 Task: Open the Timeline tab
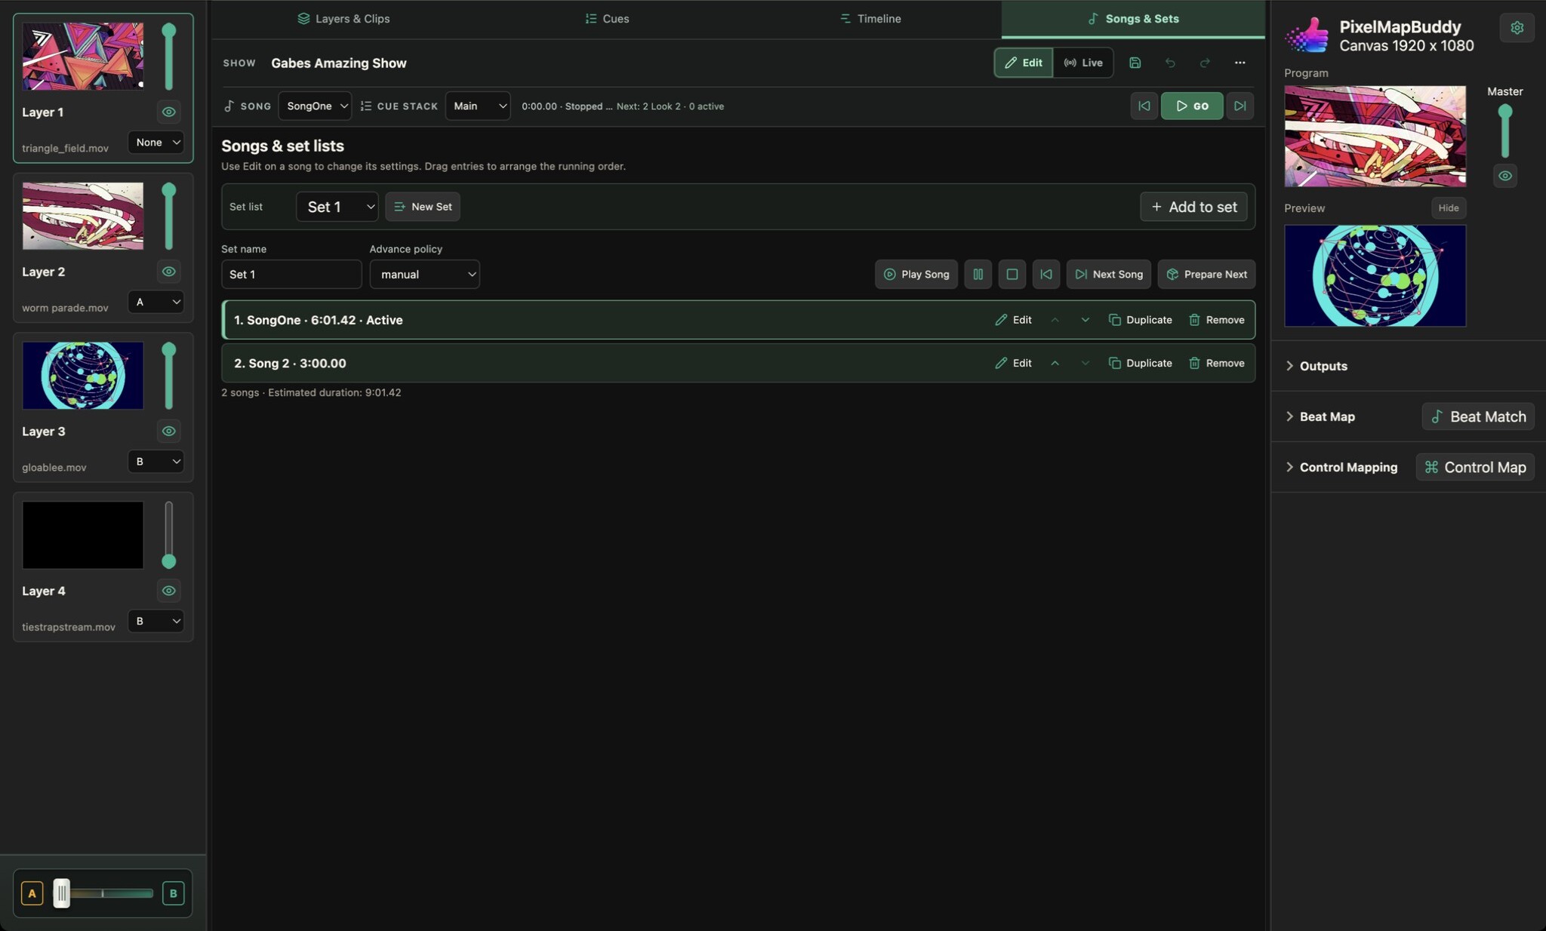tap(870, 19)
